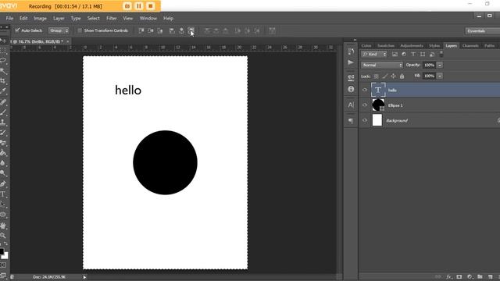This screenshot has width=500, height=281.
Task: Filter layers by type layers icon
Action: [x=413, y=54]
